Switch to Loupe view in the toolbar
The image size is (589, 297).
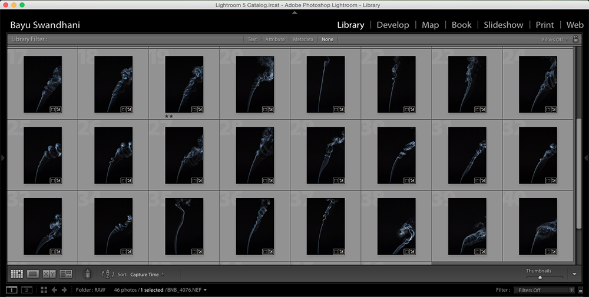[33, 274]
